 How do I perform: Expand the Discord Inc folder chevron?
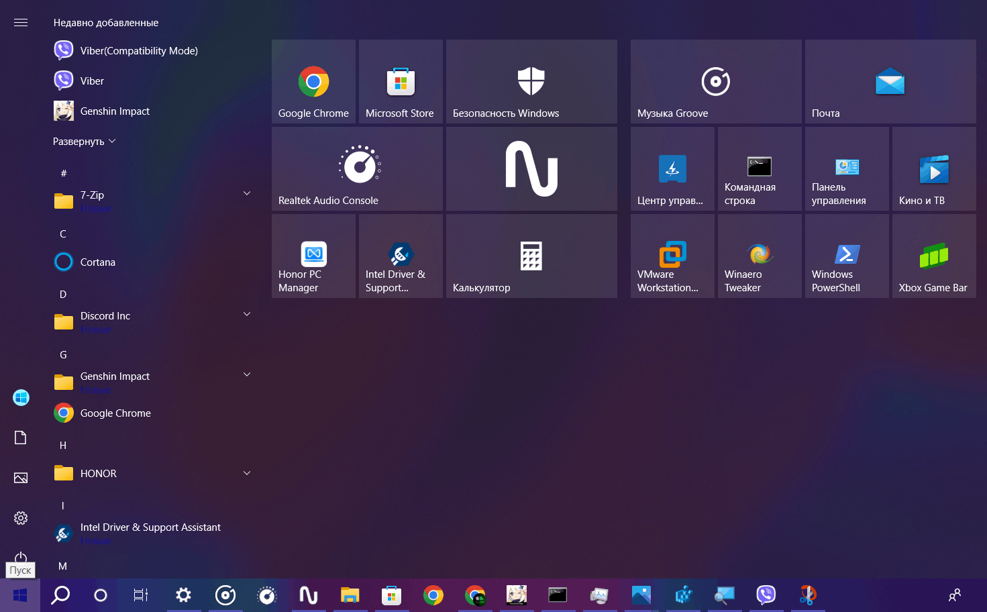(x=247, y=314)
